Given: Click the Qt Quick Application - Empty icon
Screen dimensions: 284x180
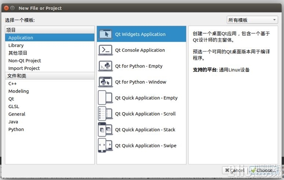Looking at the screenshot, I should click(105, 98).
